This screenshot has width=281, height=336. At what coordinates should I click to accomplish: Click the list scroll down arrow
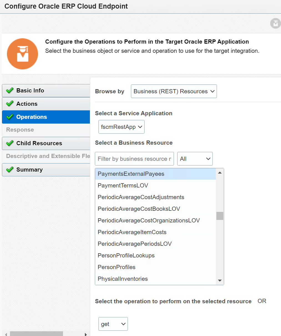[x=220, y=280]
